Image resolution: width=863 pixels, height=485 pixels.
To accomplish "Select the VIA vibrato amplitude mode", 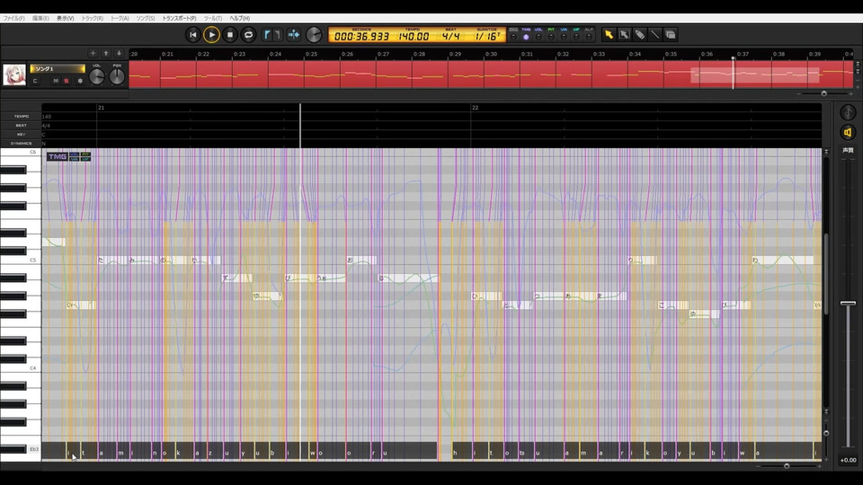I will point(564,37).
